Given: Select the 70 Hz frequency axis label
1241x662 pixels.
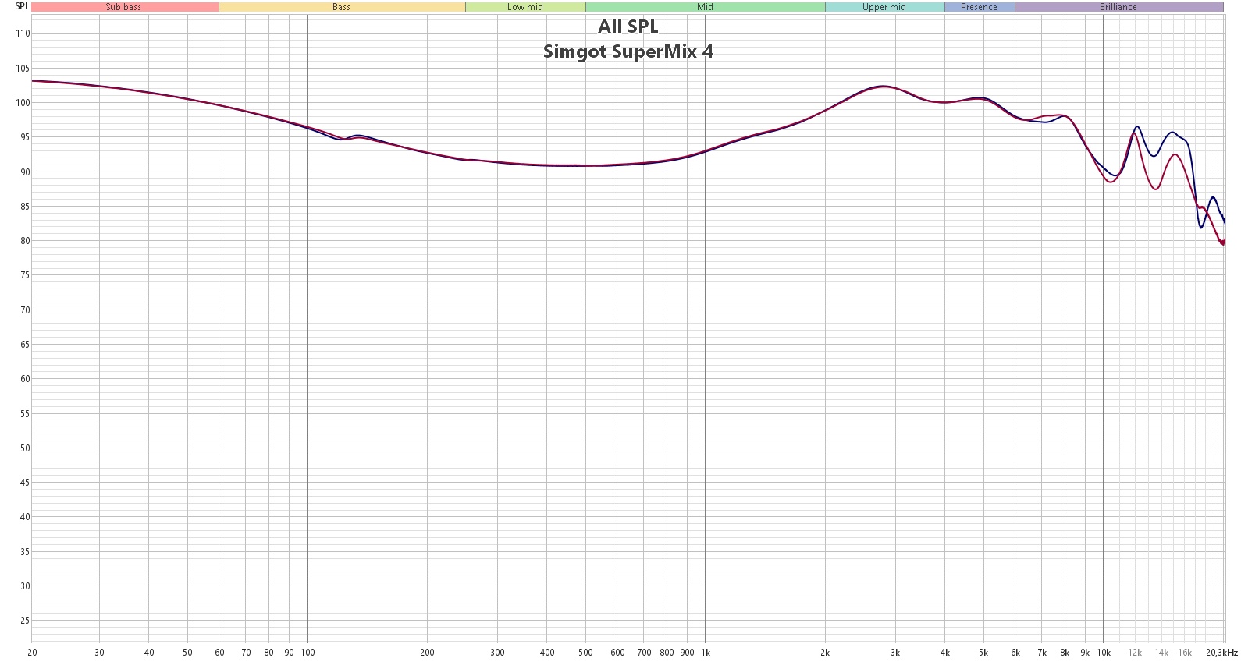Looking at the screenshot, I should pyautogui.click(x=246, y=653).
